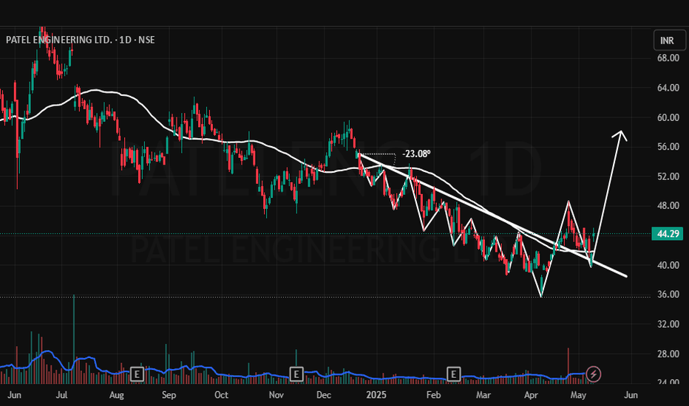Click the Sep time axis label
Screen dimensions: 689x406
[x=169, y=395]
